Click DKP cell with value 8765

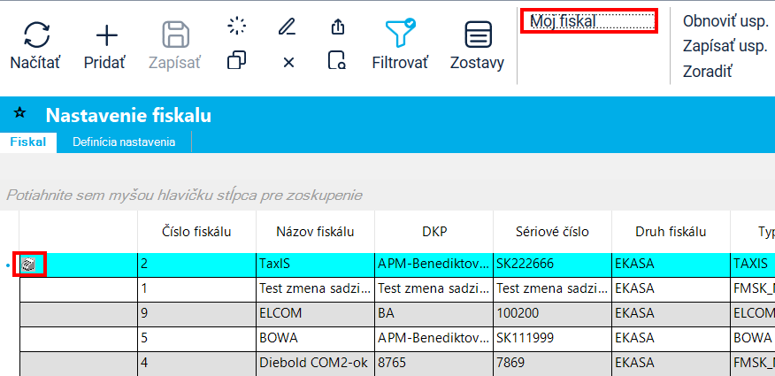[434, 364]
